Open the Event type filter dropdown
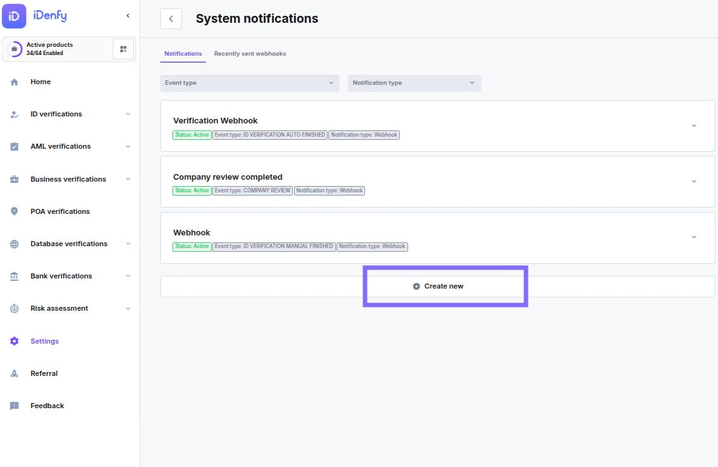The width and height of the screenshot is (718, 467). click(x=250, y=83)
